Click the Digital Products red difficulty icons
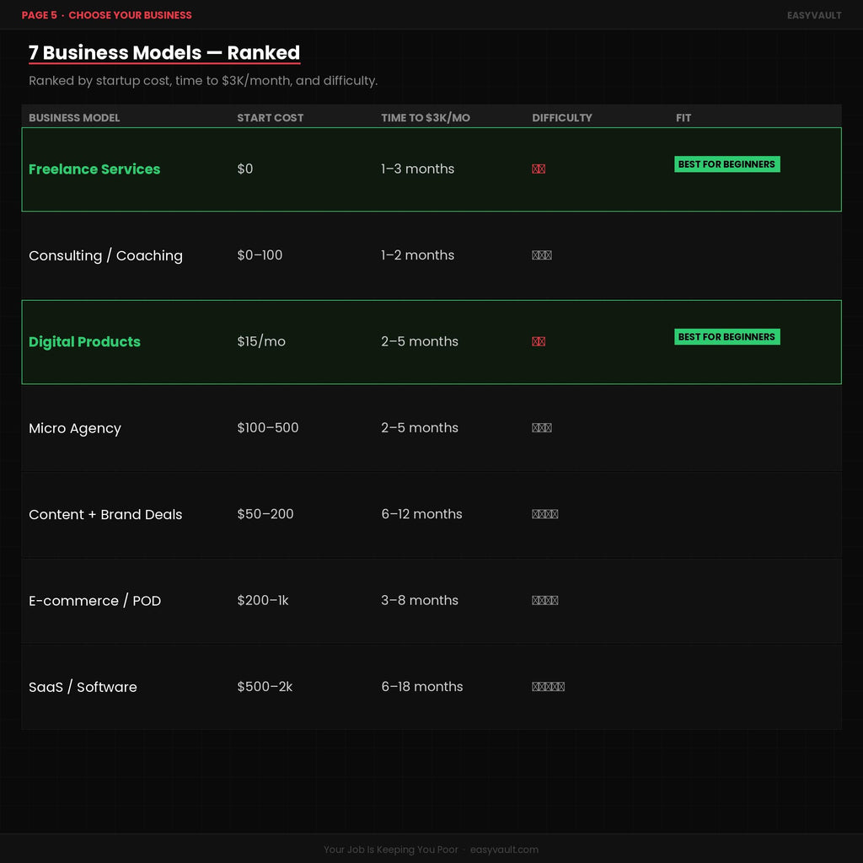 [539, 341]
